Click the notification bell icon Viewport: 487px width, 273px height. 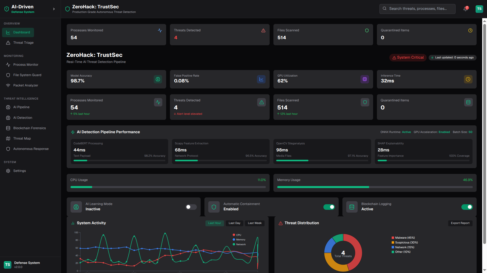point(465,9)
